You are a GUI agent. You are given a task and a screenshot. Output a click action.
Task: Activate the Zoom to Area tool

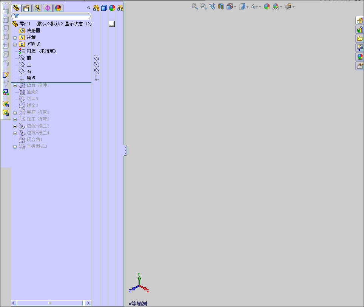203,6
